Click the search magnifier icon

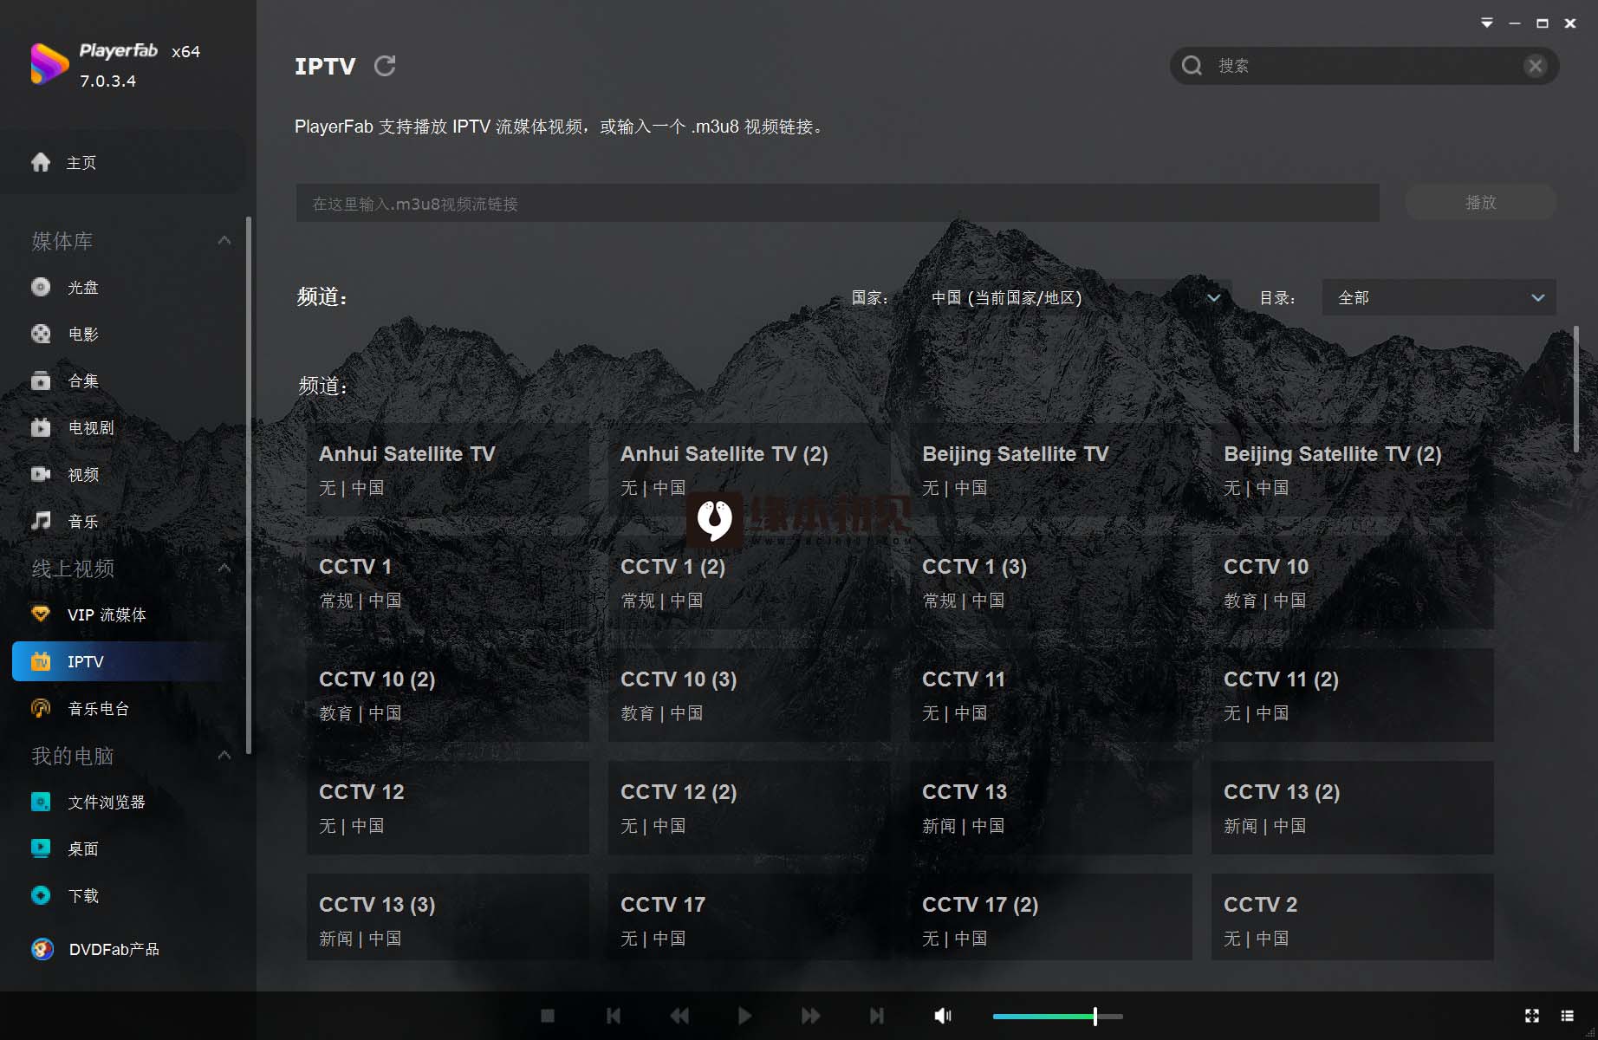point(1192,66)
